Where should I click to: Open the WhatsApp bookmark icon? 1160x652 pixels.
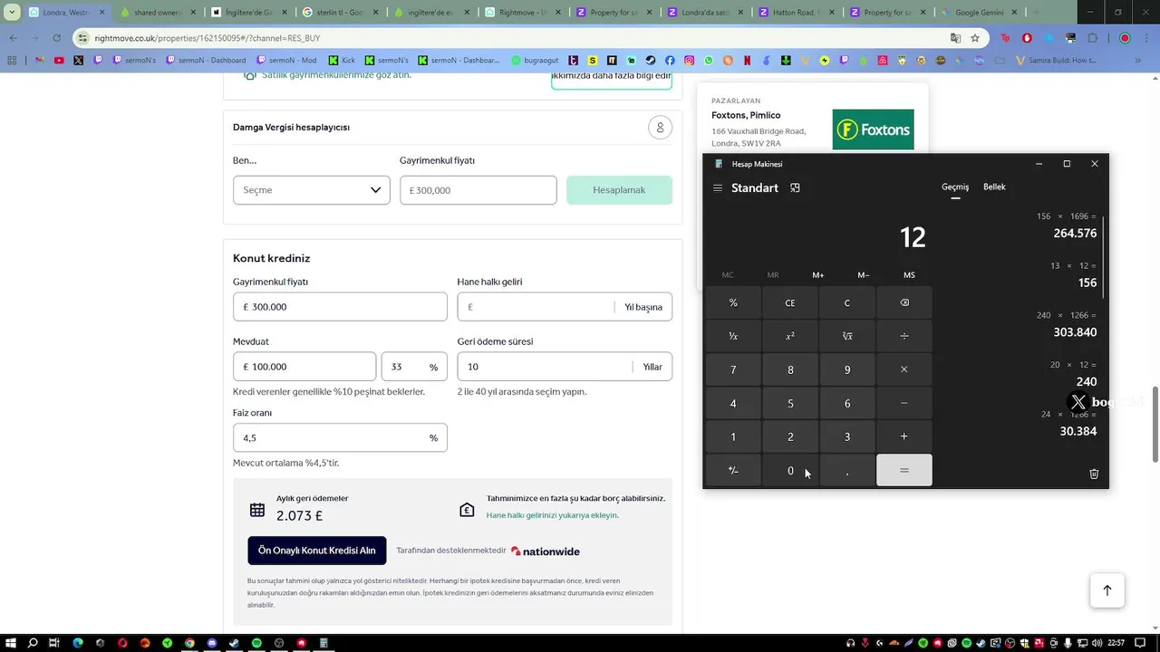708,61
